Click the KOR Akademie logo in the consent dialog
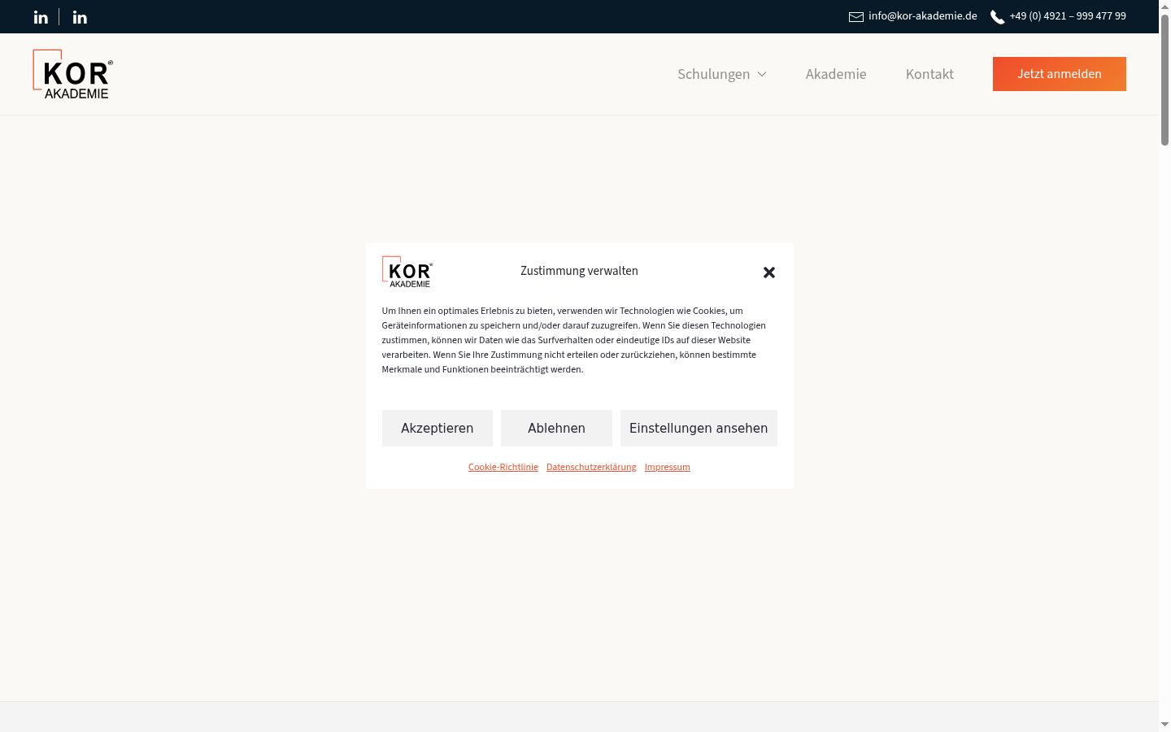This screenshot has width=1171, height=732. (x=407, y=272)
